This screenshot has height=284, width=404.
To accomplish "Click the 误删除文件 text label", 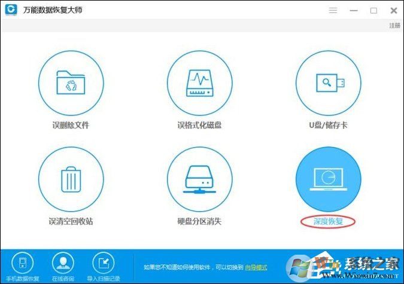I will 72,126.
